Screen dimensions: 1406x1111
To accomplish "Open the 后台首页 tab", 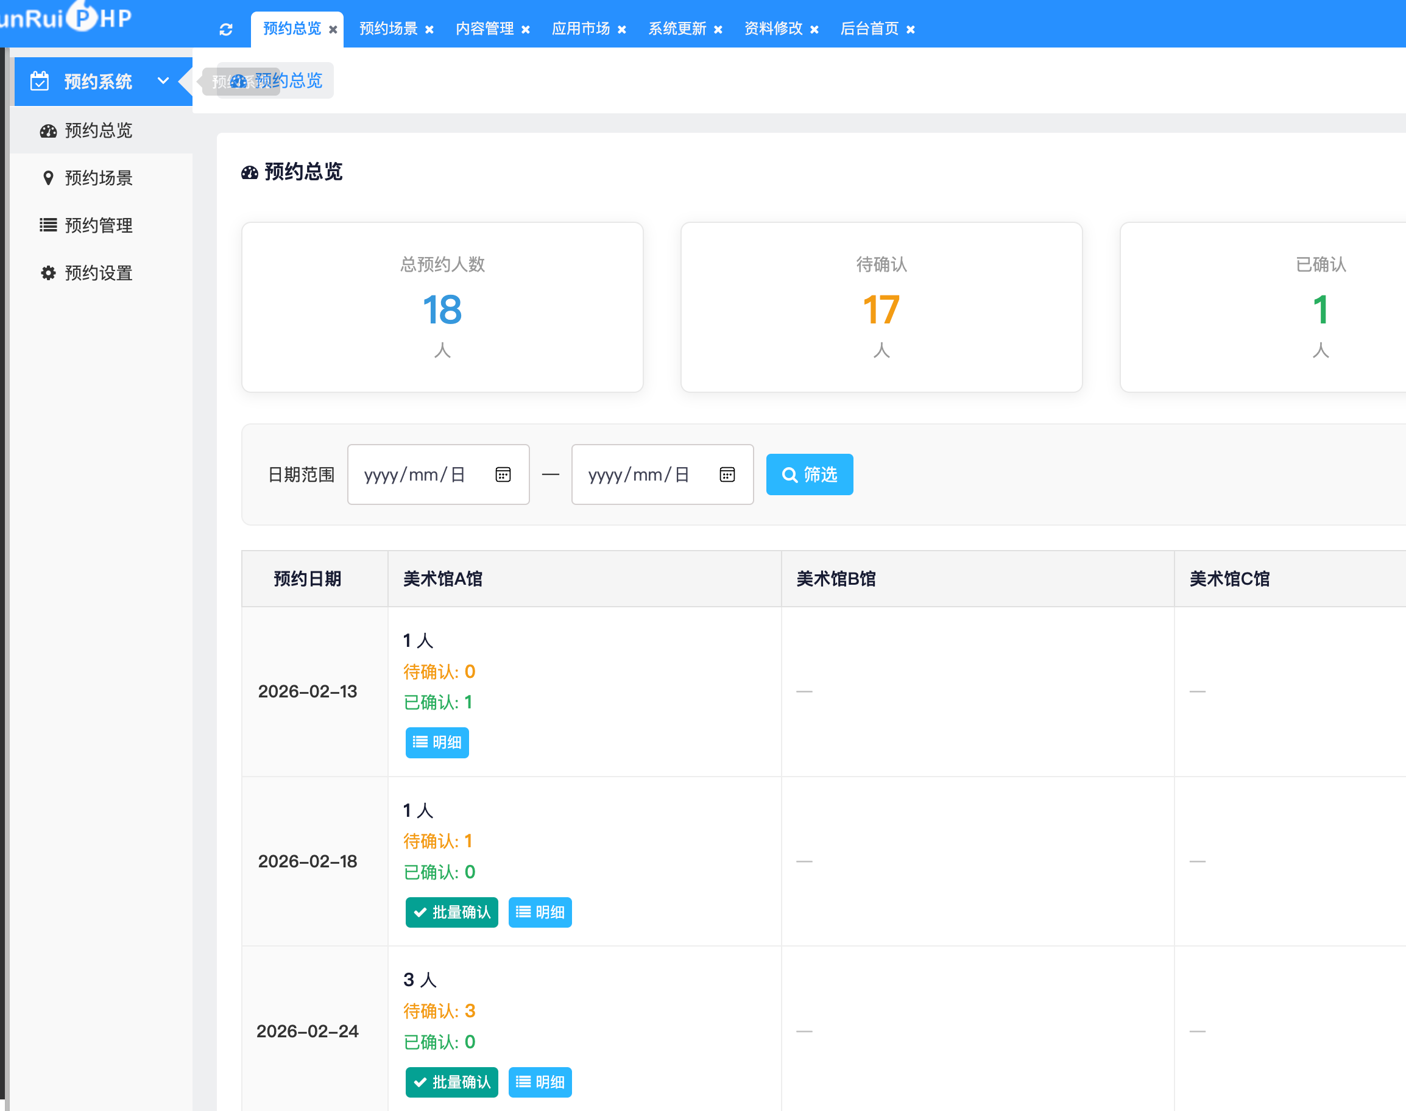I will pyautogui.click(x=869, y=29).
